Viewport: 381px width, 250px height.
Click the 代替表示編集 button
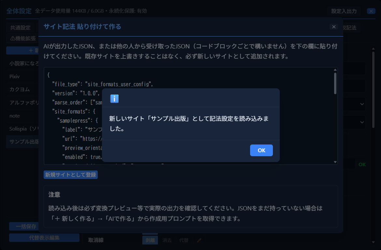[x=44, y=238]
